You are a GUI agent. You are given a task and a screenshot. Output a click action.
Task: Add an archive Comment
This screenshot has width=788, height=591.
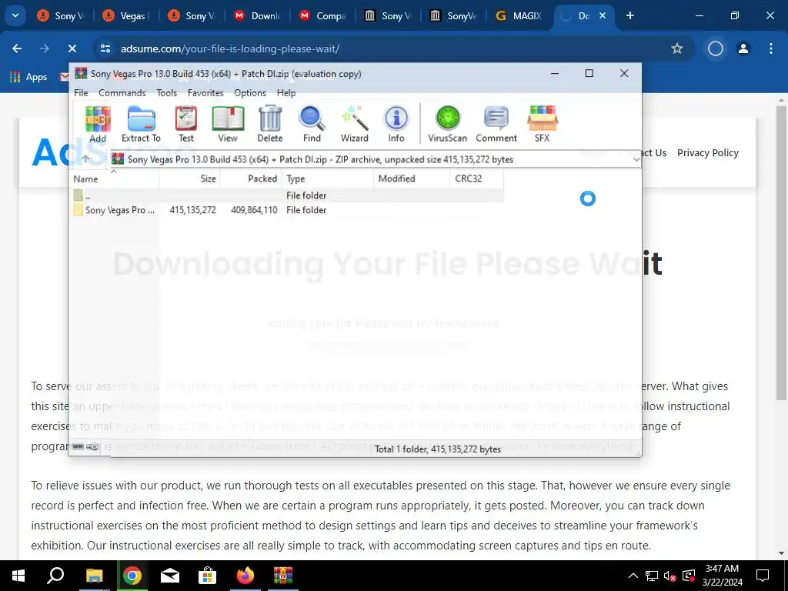coord(496,124)
